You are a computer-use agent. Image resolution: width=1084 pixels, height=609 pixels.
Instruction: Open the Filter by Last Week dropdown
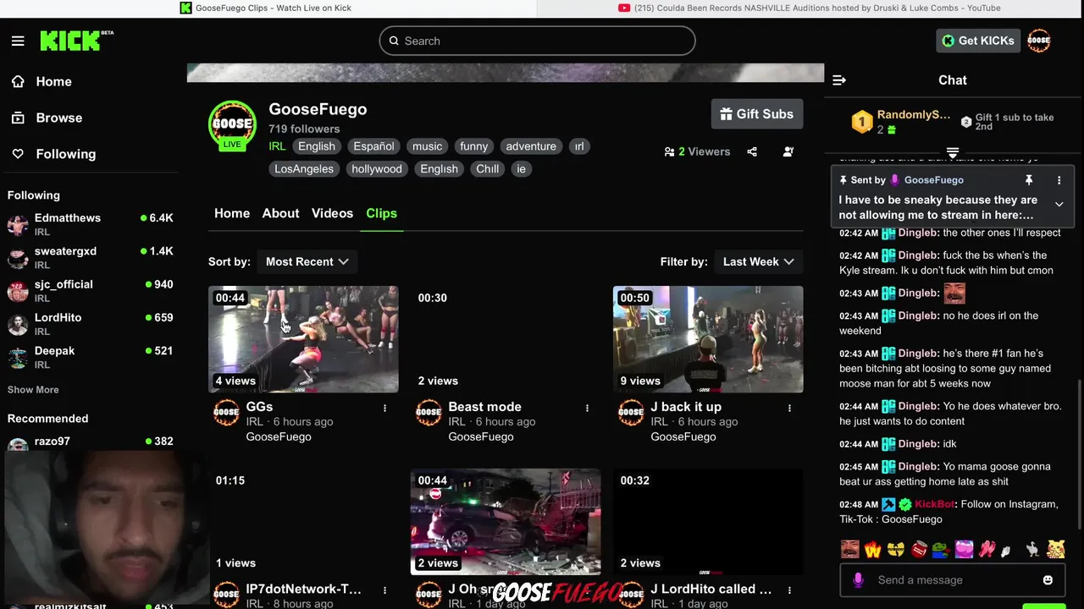(x=759, y=261)
